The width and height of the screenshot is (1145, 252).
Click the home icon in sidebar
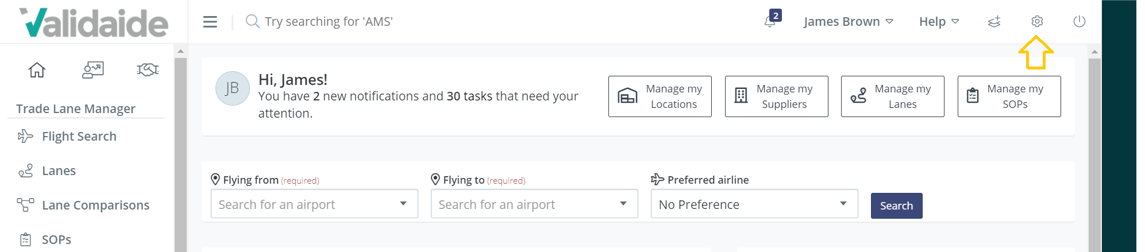click(37, 70)
